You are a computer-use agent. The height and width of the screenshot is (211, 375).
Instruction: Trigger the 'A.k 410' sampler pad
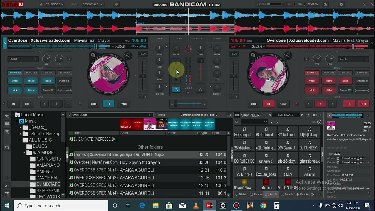click(x=244, y=171)
